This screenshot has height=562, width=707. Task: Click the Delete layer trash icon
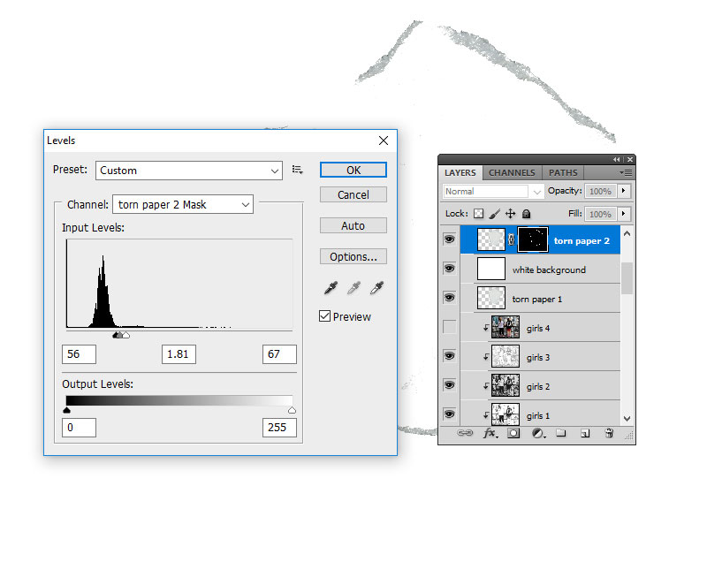pos(608,434)
